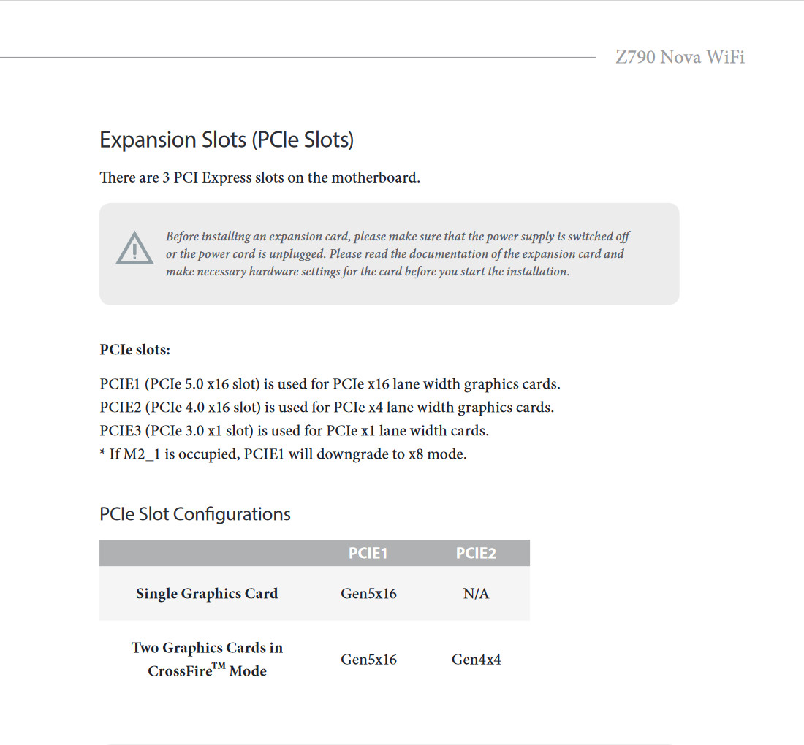Click Gen5x16 in the CrossFire Mode row
Image resolution: width=804 pixels, height=745 pixels.
(368, 660)
